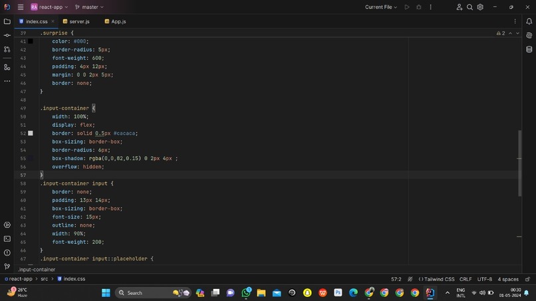The width and height of the screenshot is (536, 301).
Task: Open WhatsApp from taskbar
Action: [246, 293]
